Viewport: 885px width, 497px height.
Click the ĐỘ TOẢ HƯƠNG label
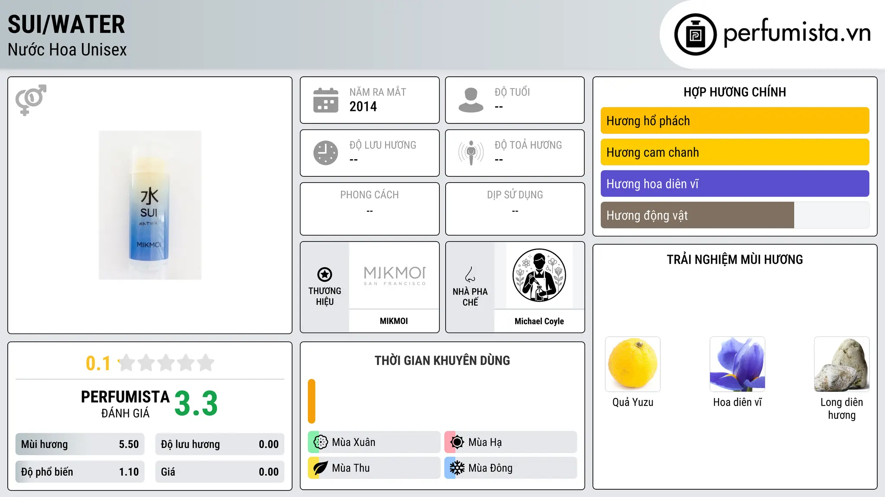click(528, 145)
